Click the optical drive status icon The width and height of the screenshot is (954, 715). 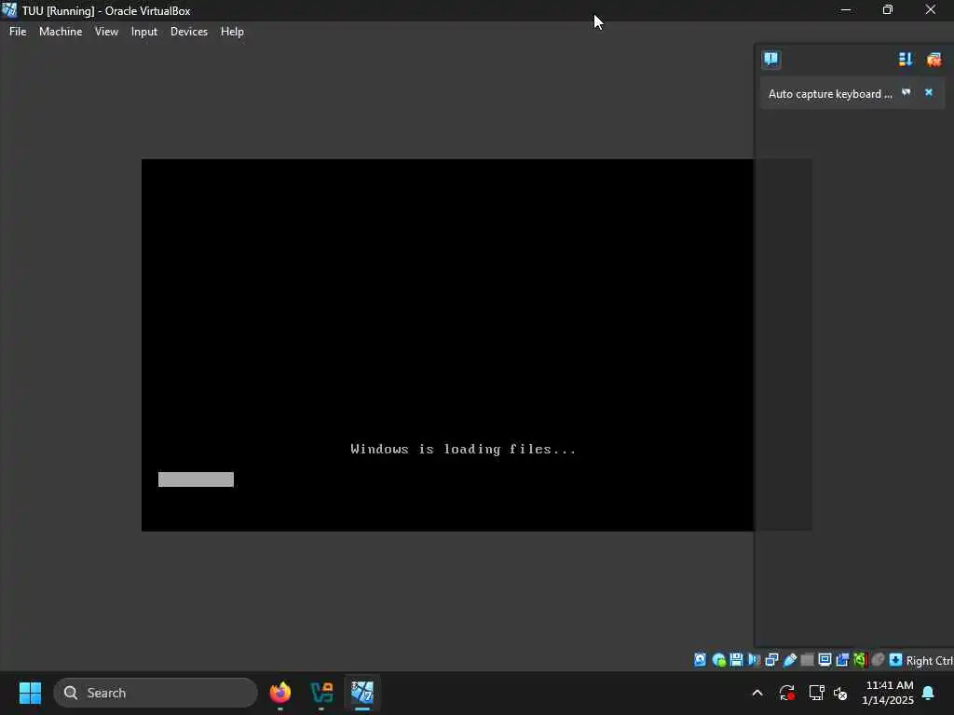[x=718, y=660]
